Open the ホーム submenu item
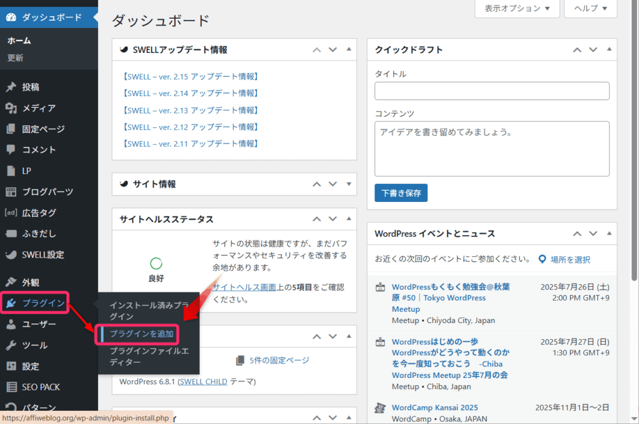Viewport: 639px width, 424px height. click(19, 41)
